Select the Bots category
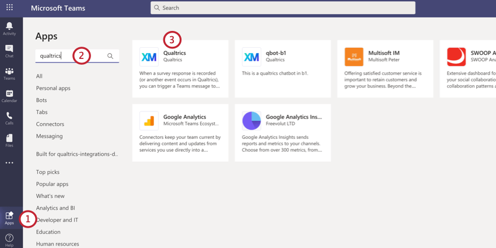This screenshot has width=496, height=248. pos(41,100)
